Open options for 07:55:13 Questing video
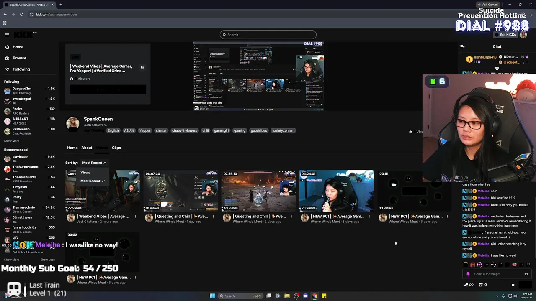The image size is (536, 301). [x=291, y=217]
